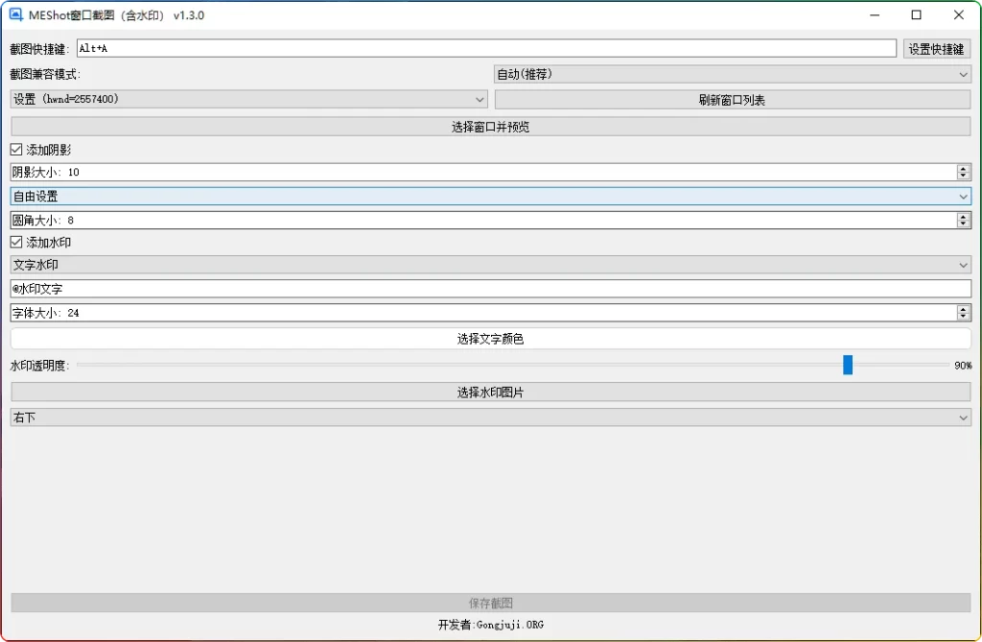This screenshot has height=642, width=982.
Task: Click the 选择水印图片 button
Action: click(490, 392)
